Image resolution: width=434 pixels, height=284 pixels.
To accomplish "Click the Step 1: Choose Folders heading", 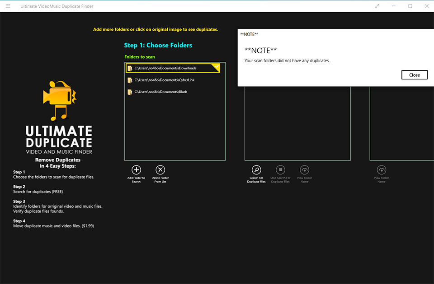I will [158, 46].
